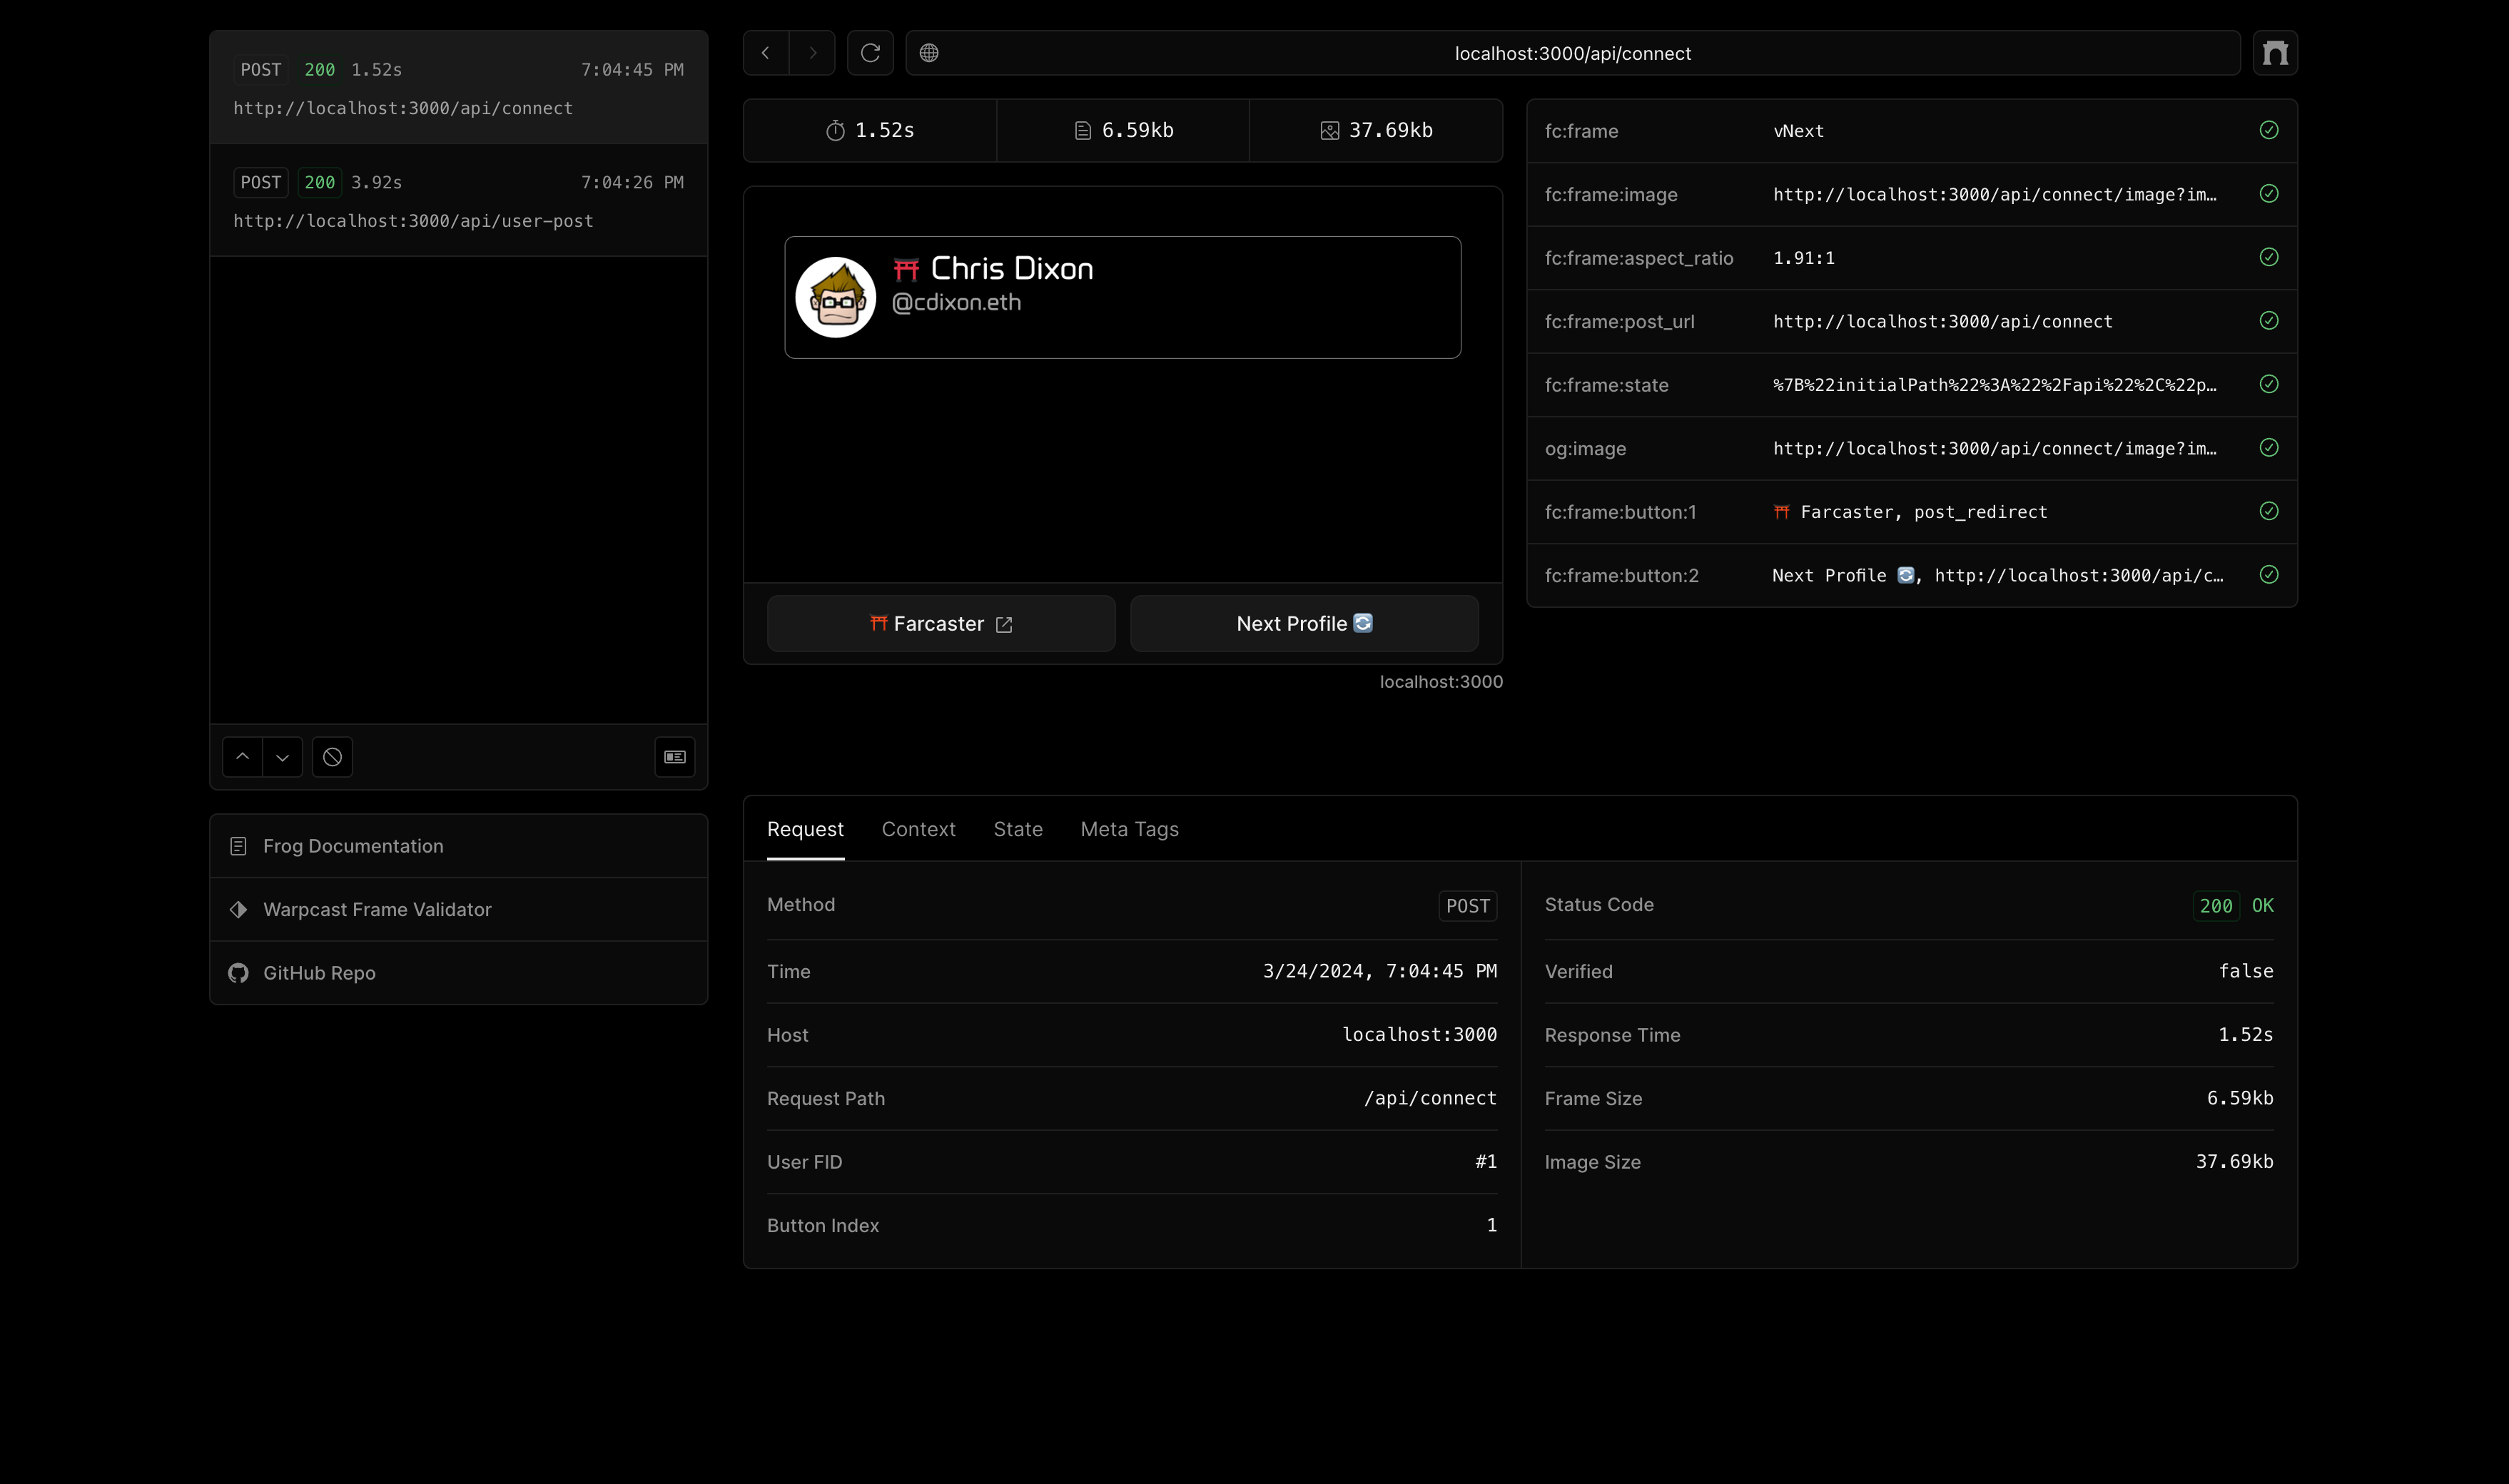Click the green check for fc:frame:post_url
This screenshot has height=1484, width=2509.
pyautogui.click(x=2269, y=321)
